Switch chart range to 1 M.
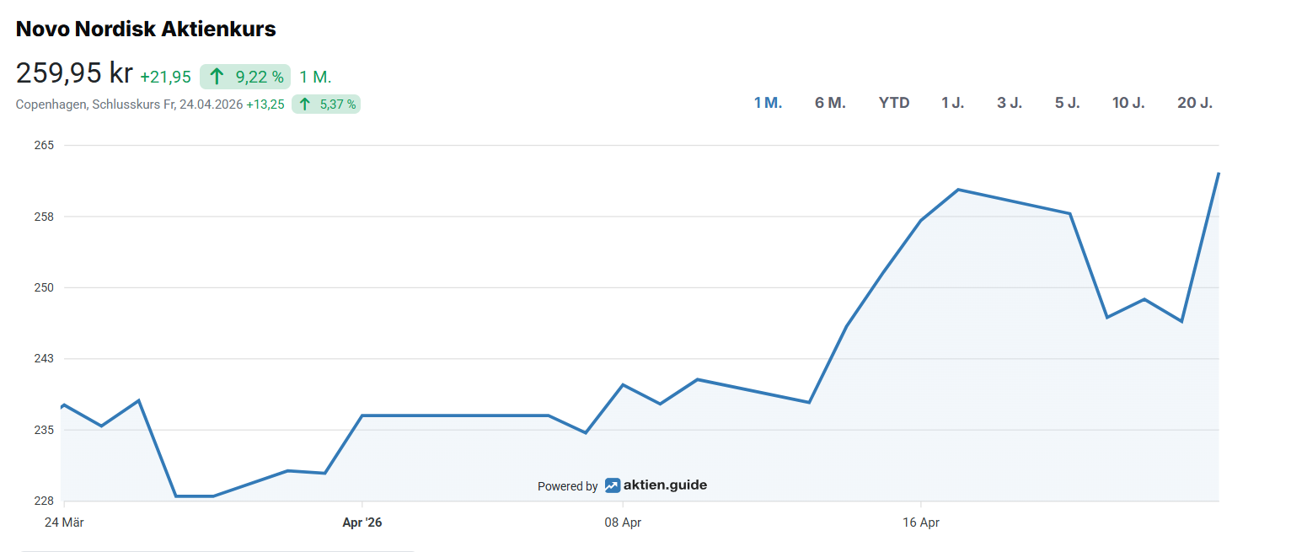 [768, 103]
